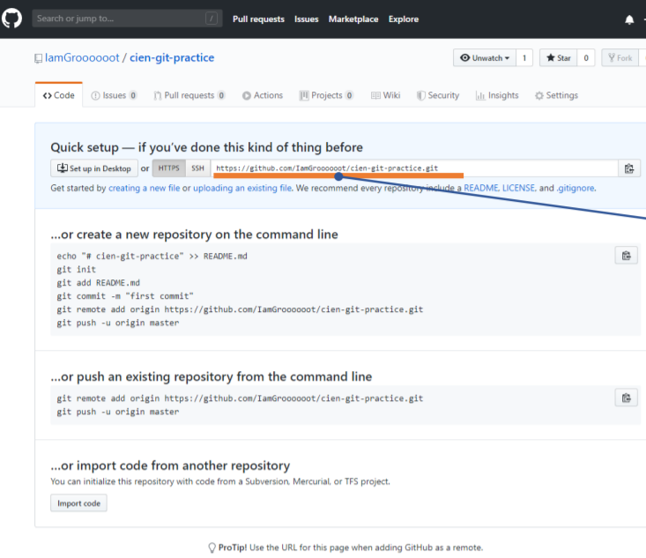View stargazers count next to Star
The height and width of the screenshot is (558, 646).
586,57
